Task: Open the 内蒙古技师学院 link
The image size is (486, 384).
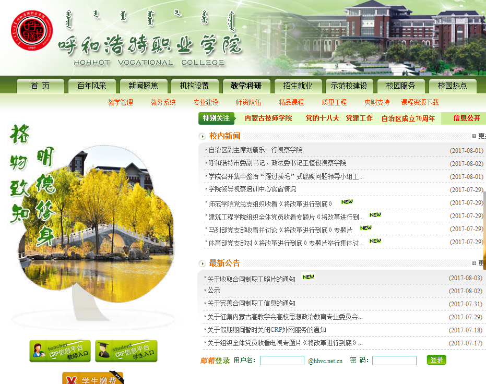Action: [x=268, y=118]
